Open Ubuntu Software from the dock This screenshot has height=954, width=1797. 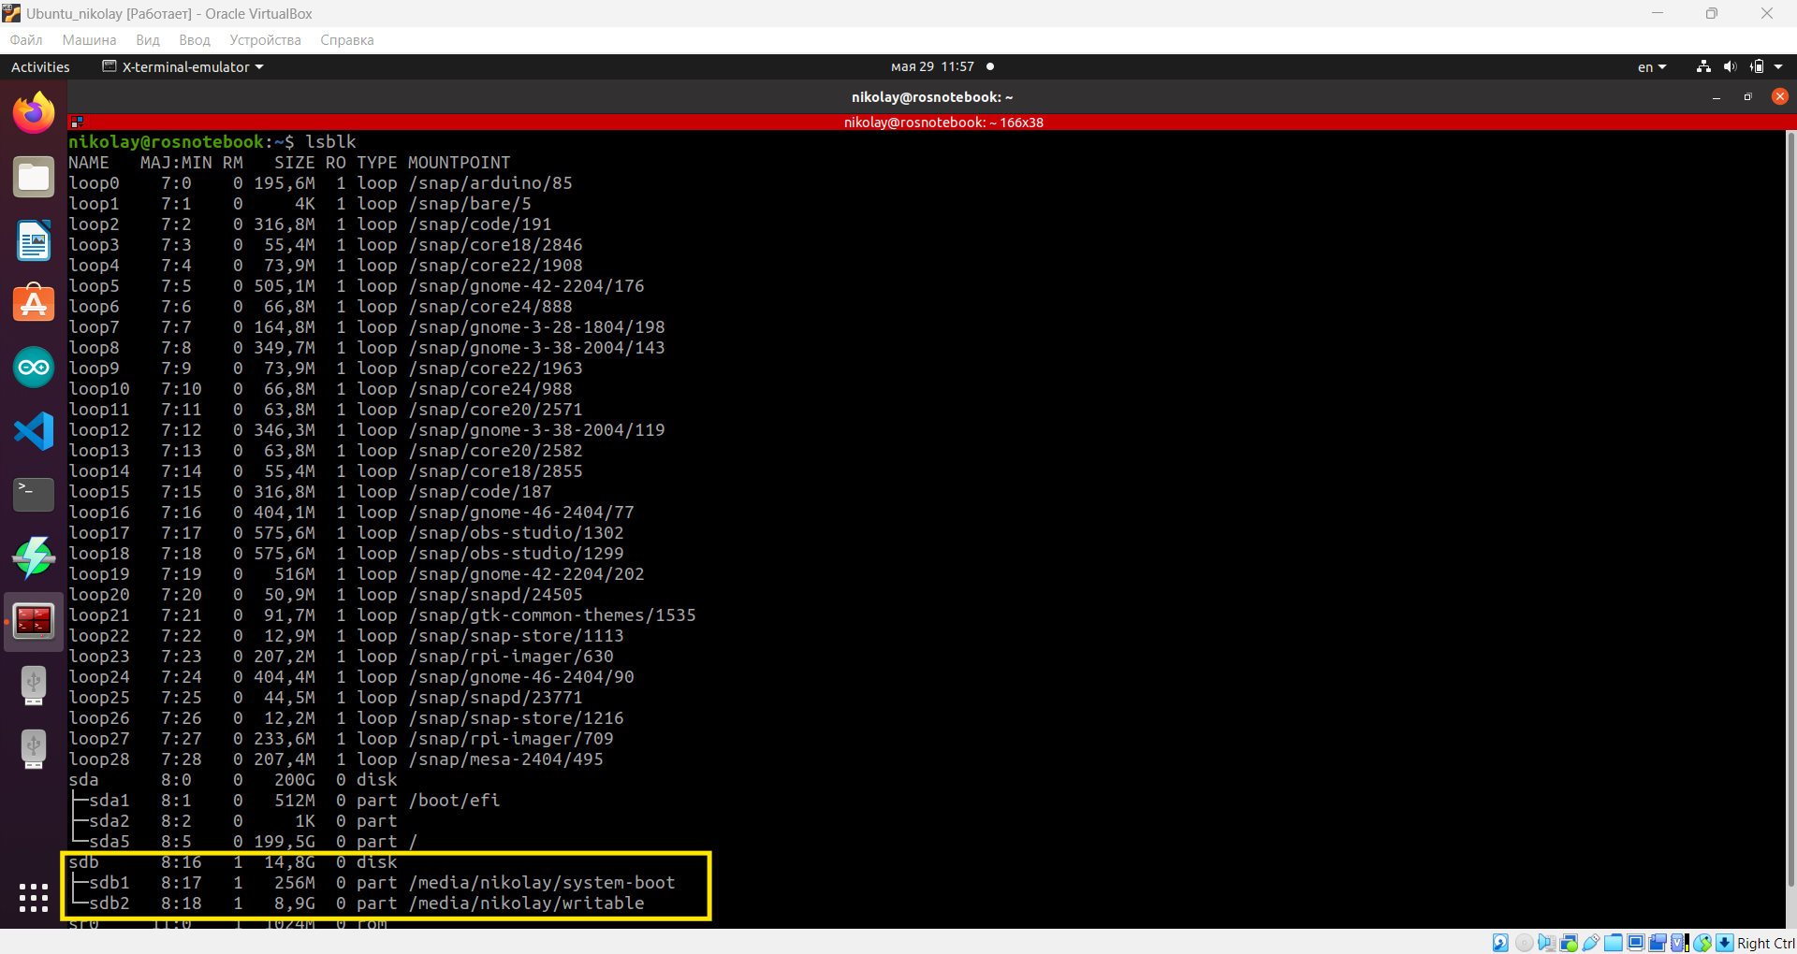pyautogui.click(x=34, y=304)
